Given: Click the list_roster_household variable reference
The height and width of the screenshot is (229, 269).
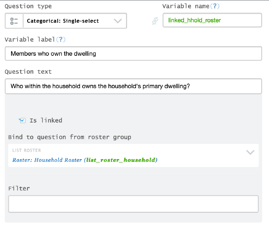Looking at the screenshot, I should (121, 160).
